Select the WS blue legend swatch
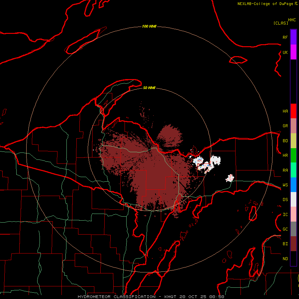The height and width of the screenshot is (299, 299). (x=293, y=185)
